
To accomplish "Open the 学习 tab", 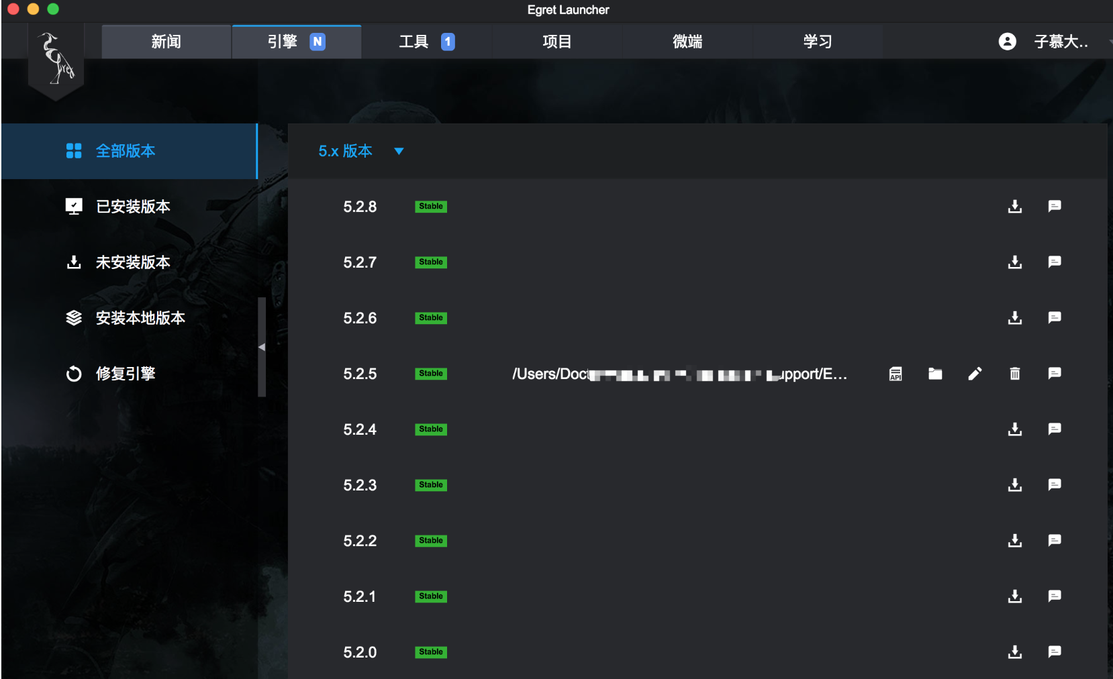I will pyautogui.click(x=818, y=42).
